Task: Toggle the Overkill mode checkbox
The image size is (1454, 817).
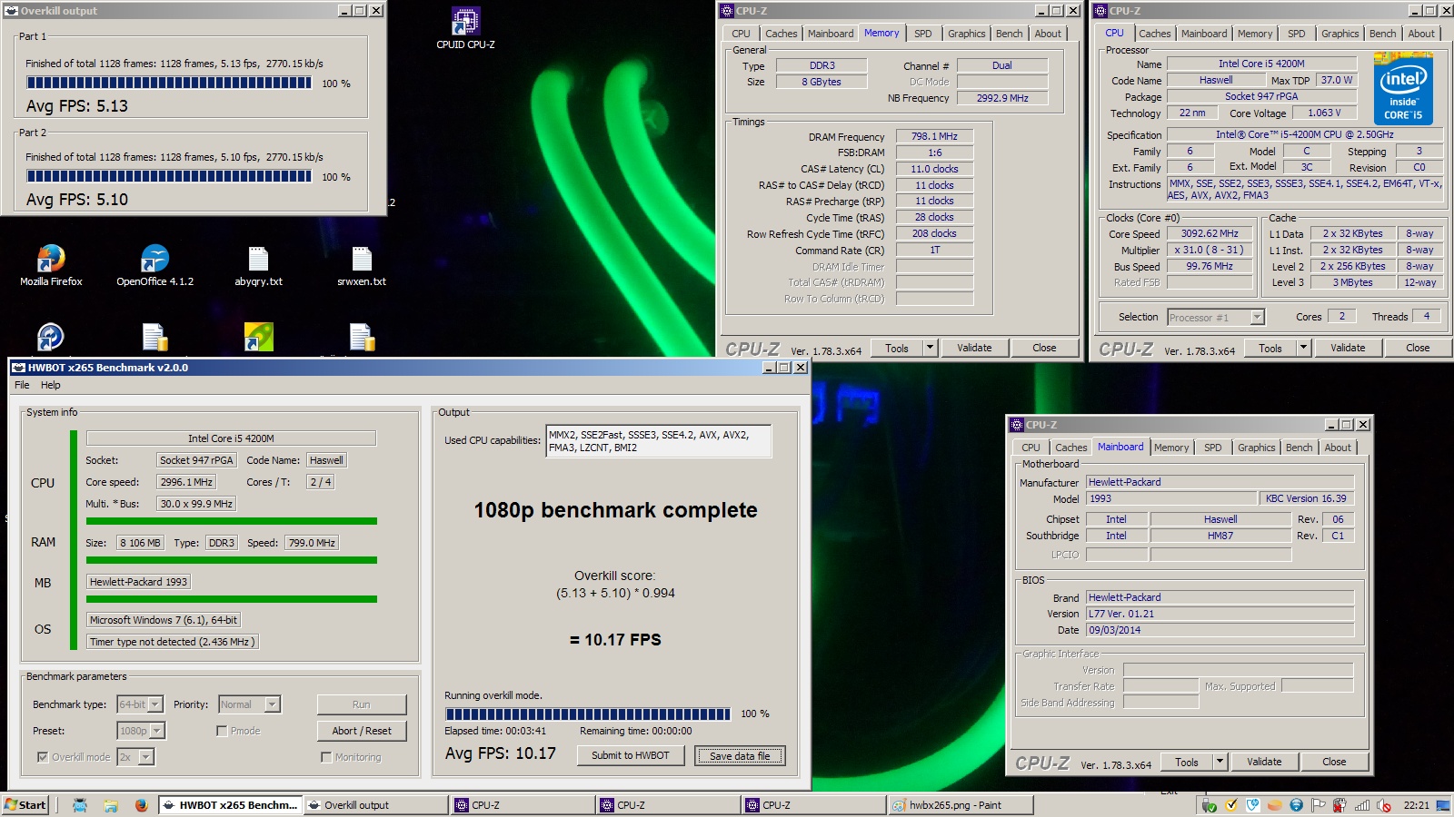Action: tap(42, 757)
